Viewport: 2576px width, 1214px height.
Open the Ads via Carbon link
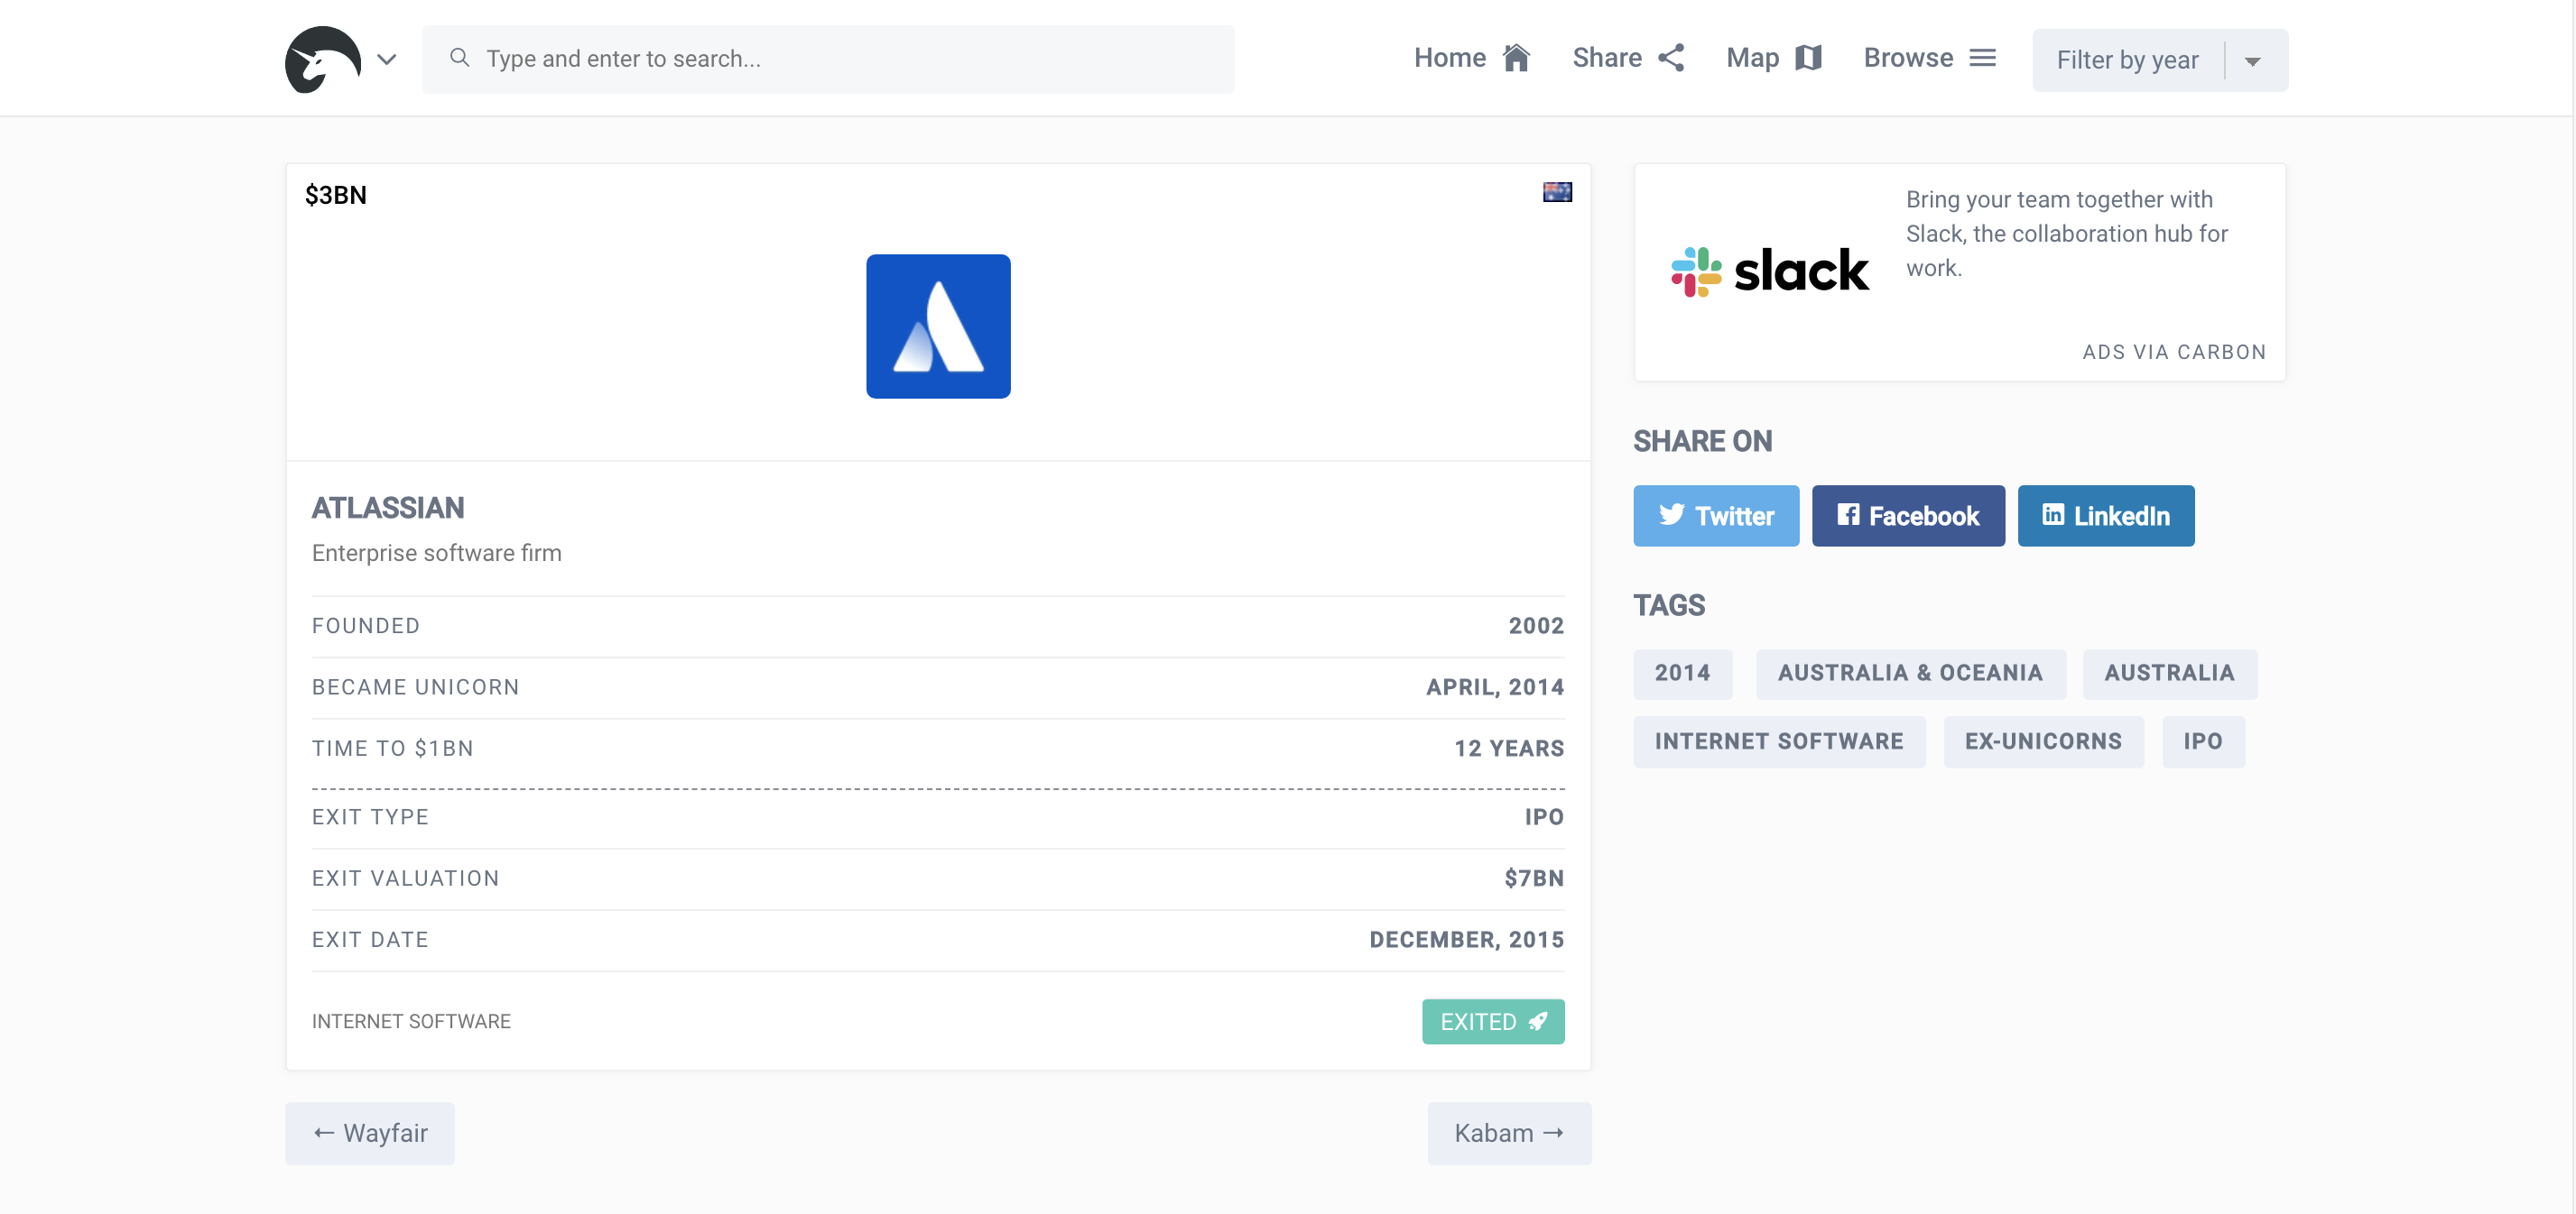point(2173,352)
